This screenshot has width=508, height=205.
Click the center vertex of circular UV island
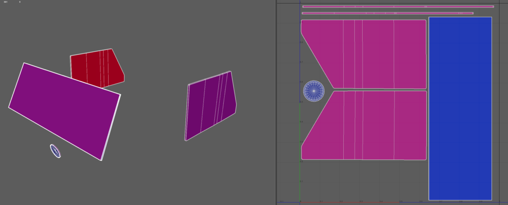click(314, 91)
